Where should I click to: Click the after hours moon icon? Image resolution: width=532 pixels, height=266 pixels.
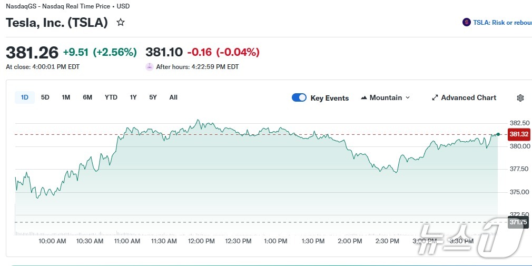pos(150,67)
